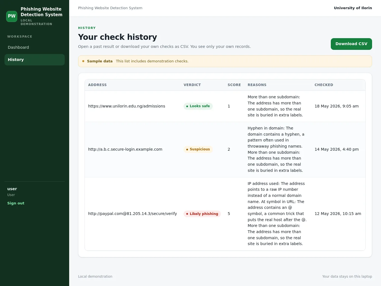This screenshot has width=381, height=286.
Task: Click 'Your data stays on this laptop' footer
Action: [x=347, y=277]
